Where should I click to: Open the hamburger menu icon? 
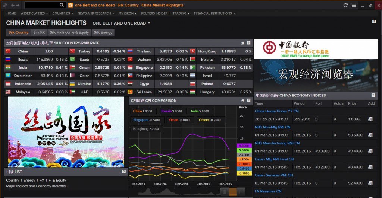354,5
